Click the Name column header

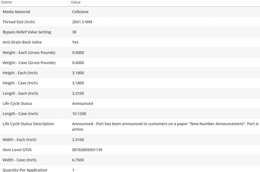point(7,2)
